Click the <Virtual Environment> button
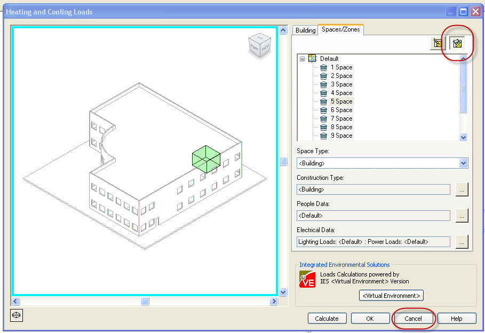The height and width of the screenshot is (333, 485). tap(391, 296)
